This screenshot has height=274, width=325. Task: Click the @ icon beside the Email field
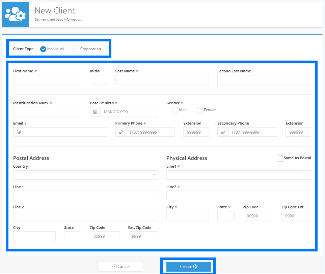tap(19, 132)
